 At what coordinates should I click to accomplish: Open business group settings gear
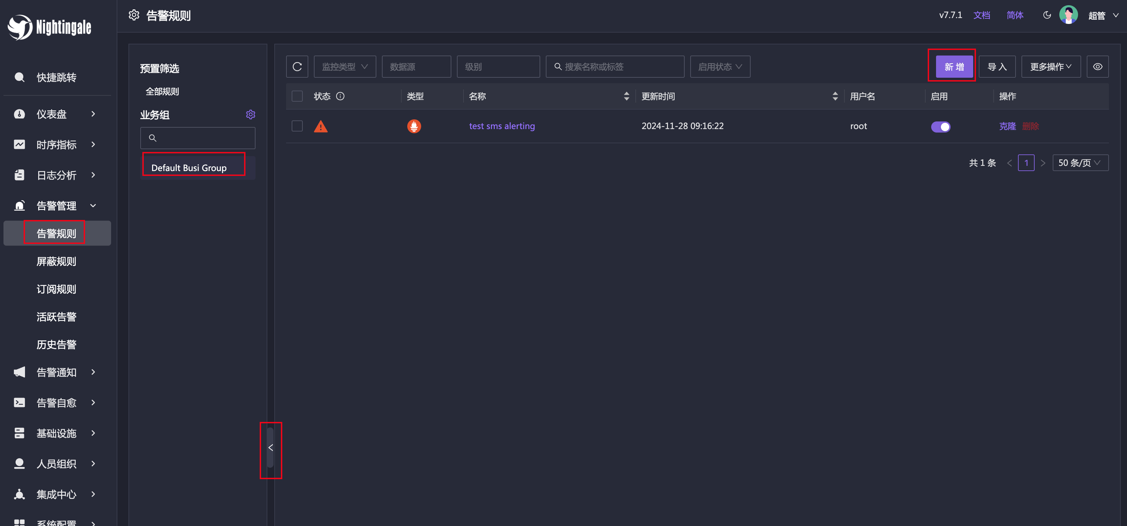click(250, 114)
